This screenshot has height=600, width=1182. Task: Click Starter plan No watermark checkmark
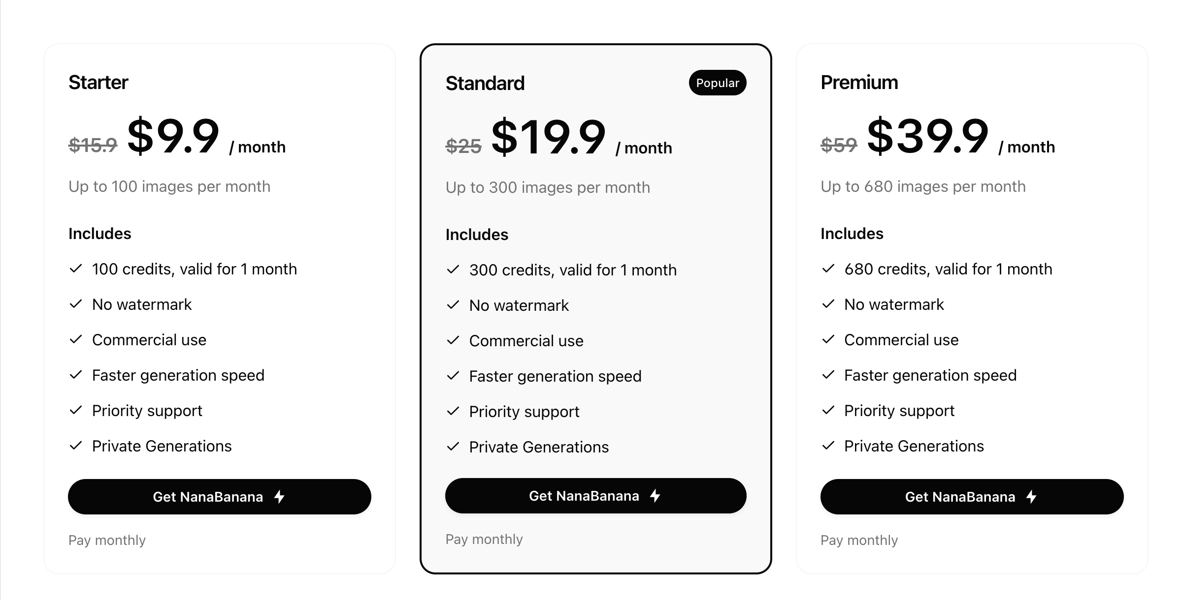pos(76,304)
